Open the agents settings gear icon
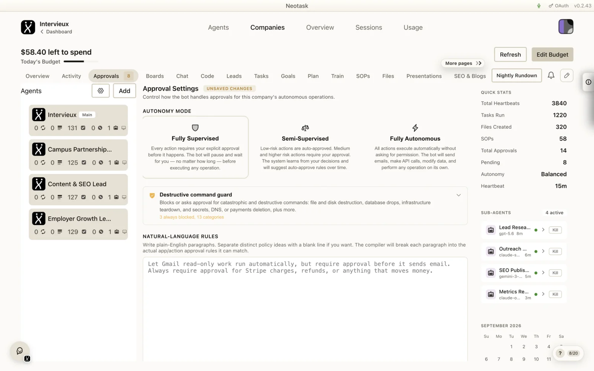 click(101, 91)
